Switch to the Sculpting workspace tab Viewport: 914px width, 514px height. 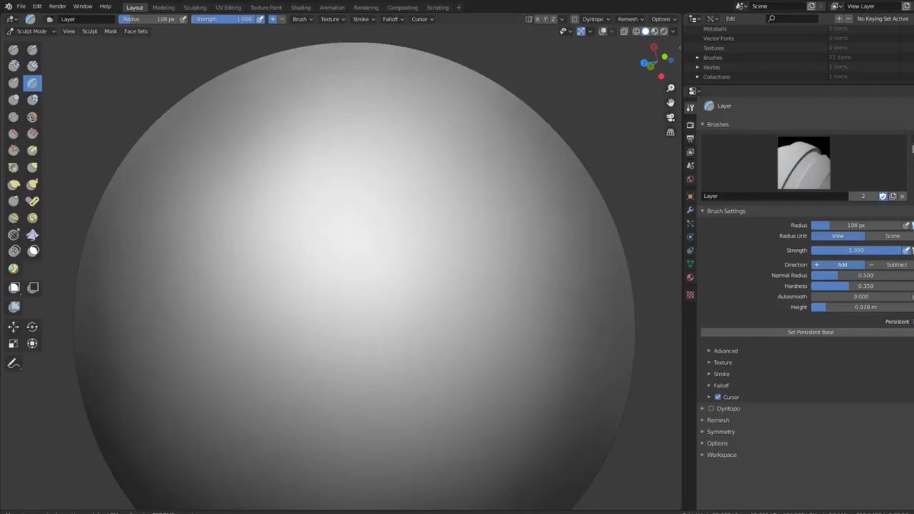coord(195,8)
